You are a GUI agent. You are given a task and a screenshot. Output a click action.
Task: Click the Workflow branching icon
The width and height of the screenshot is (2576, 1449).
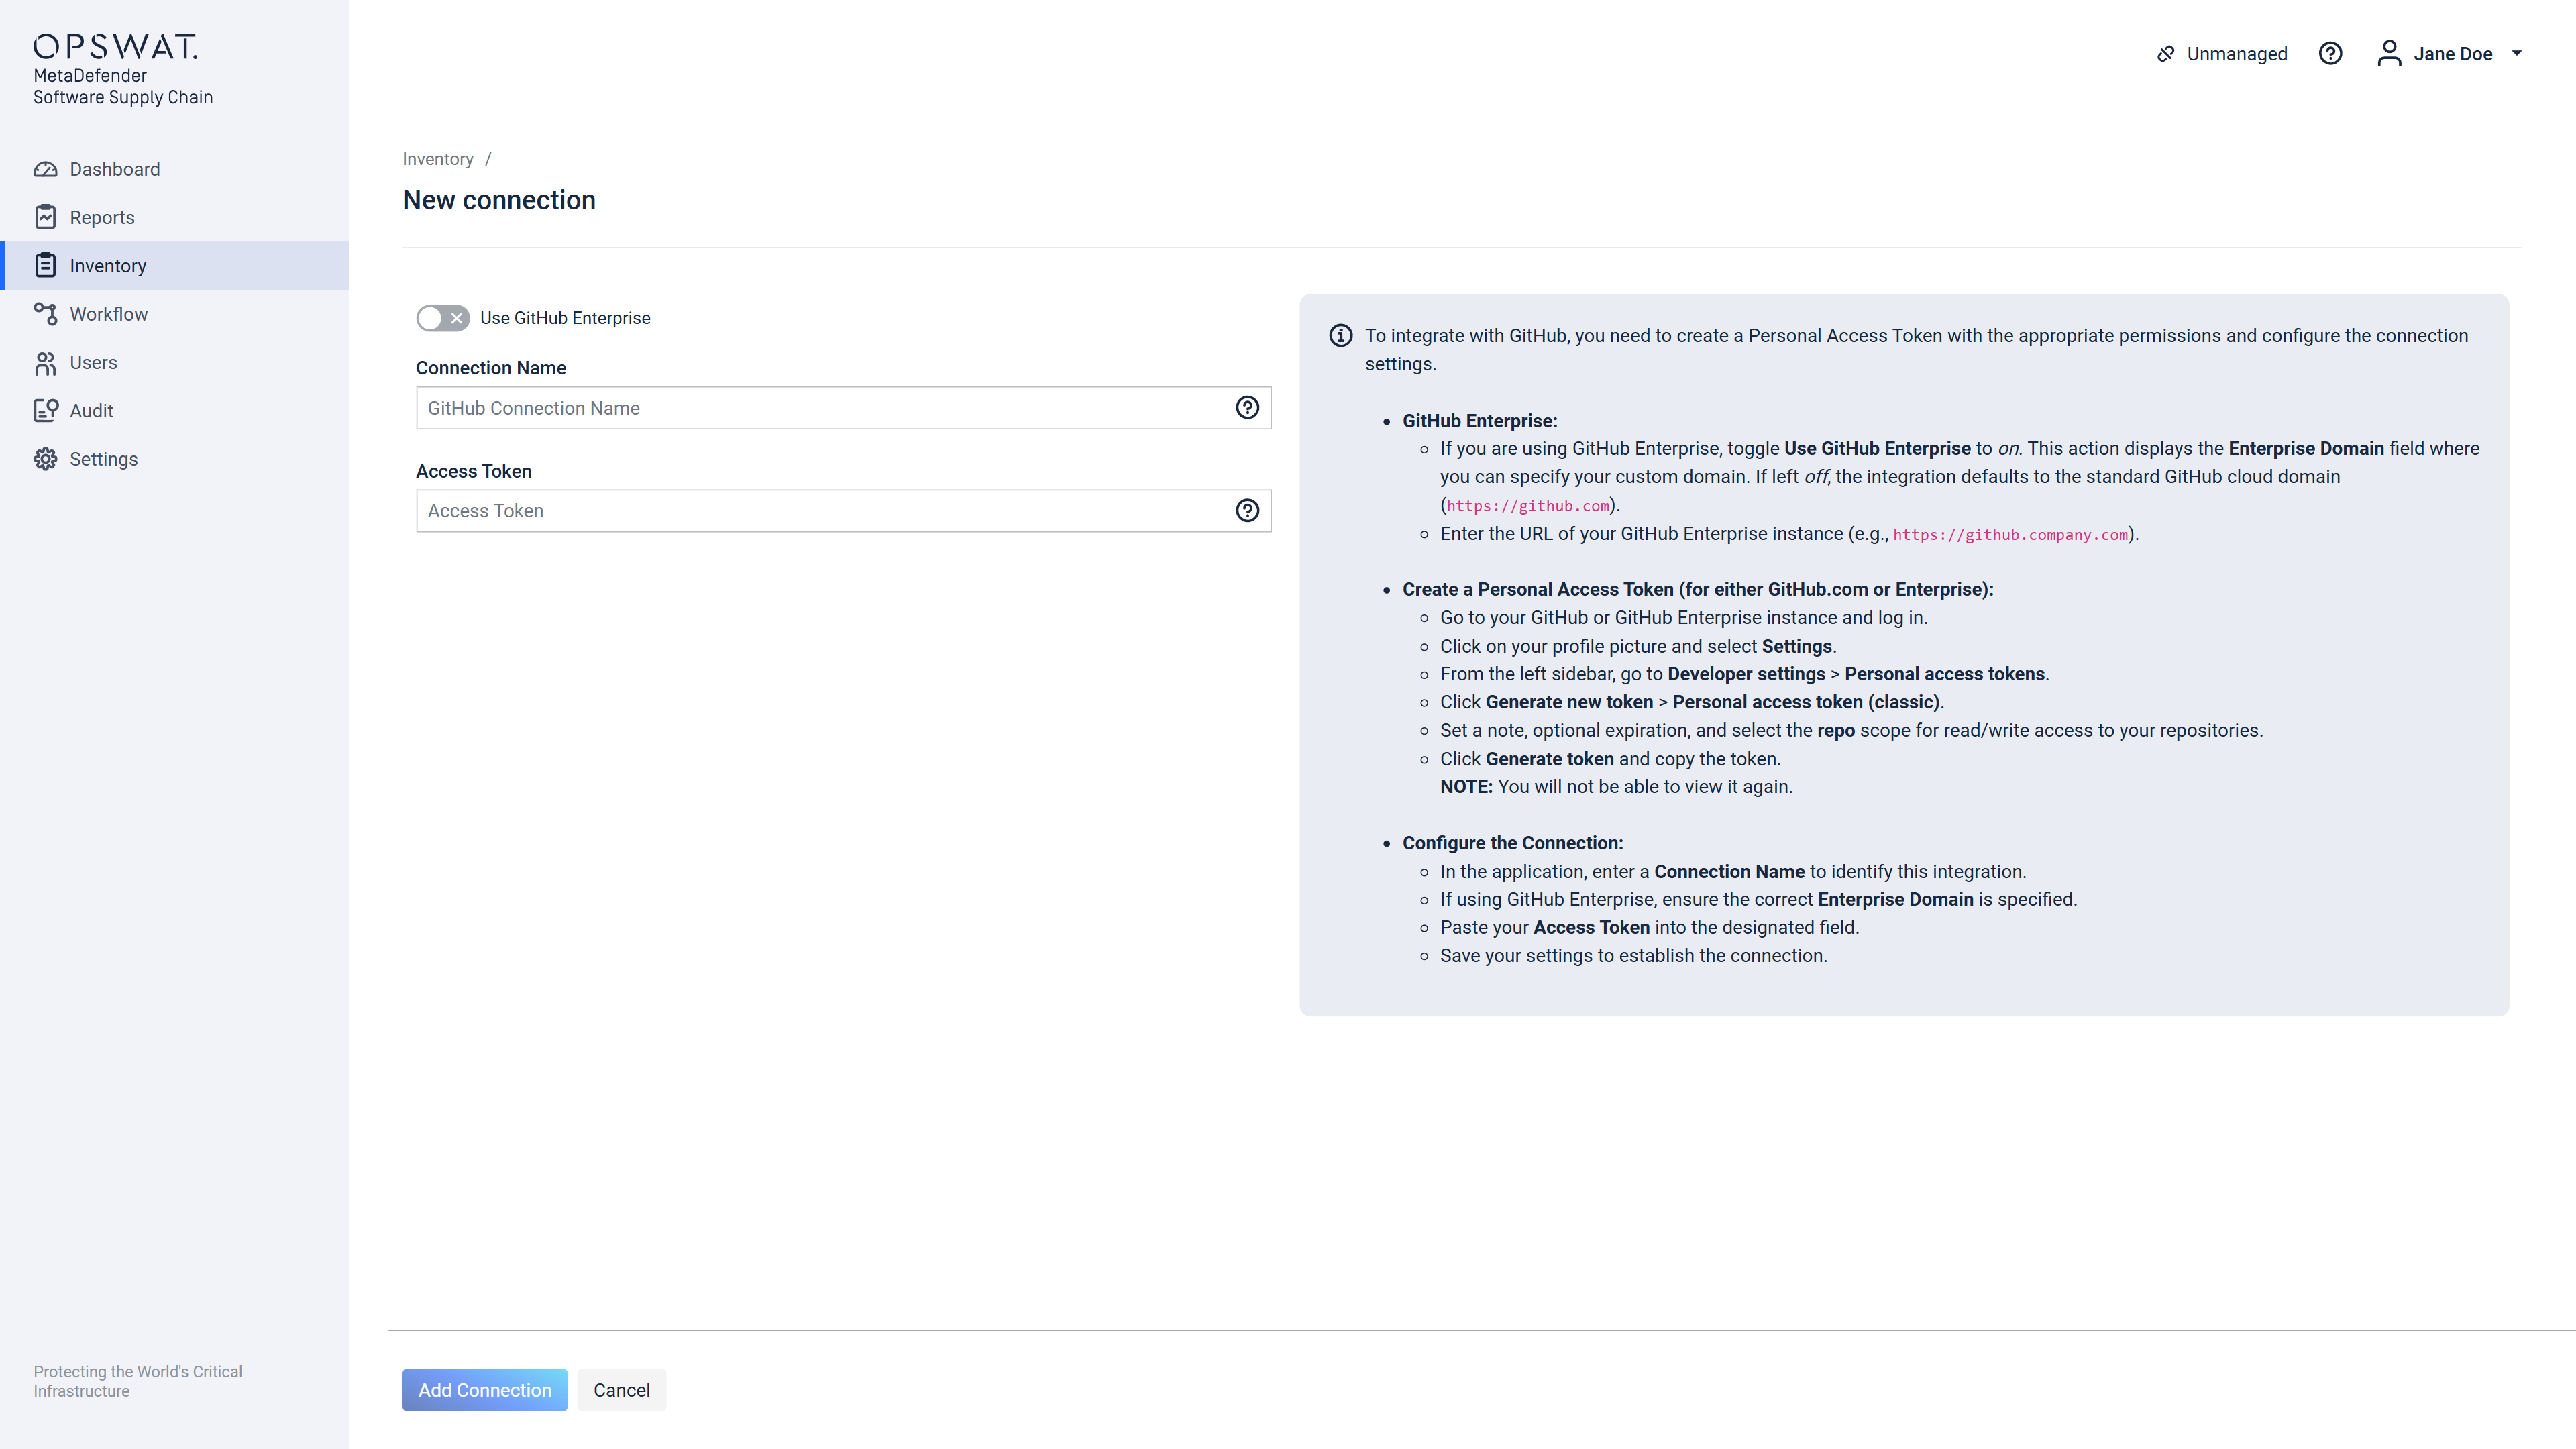(x=45, y=314)
